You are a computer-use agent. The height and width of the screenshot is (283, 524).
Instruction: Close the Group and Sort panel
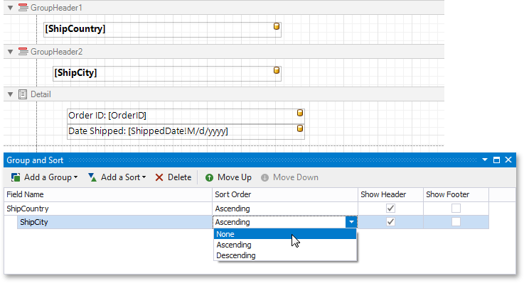[508, 160]
